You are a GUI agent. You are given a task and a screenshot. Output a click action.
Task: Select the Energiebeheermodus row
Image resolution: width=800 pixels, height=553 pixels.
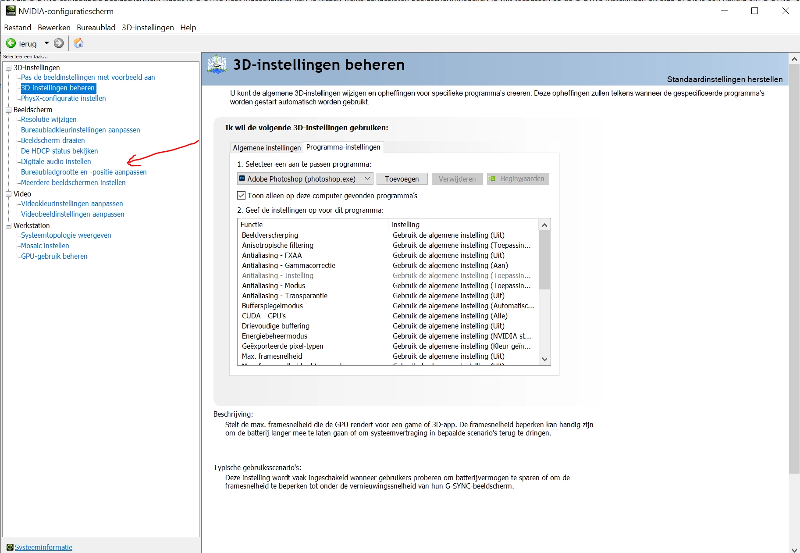[x=388, y=336]
